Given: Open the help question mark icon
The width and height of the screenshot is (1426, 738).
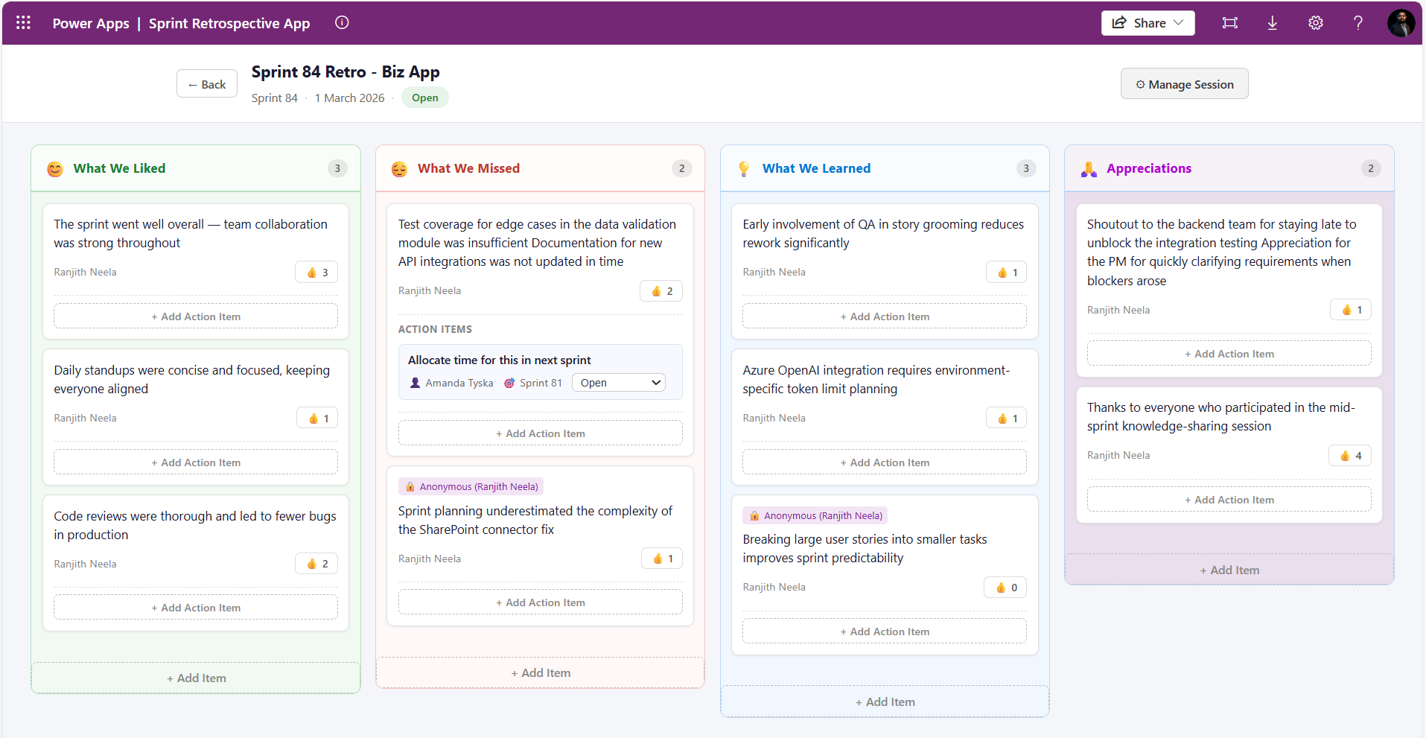Looking at the screenshot, I should [1357, 23].
